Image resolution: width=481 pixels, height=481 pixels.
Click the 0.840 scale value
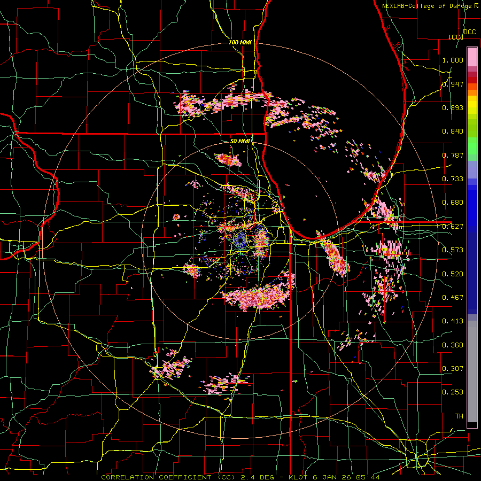453,131
